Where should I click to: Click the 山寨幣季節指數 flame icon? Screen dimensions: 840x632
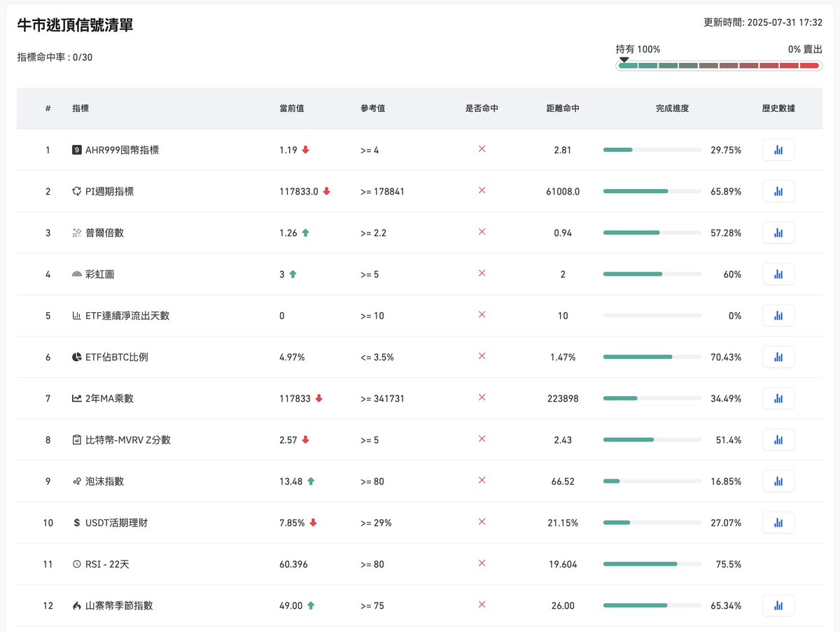[x=77, y=605]
